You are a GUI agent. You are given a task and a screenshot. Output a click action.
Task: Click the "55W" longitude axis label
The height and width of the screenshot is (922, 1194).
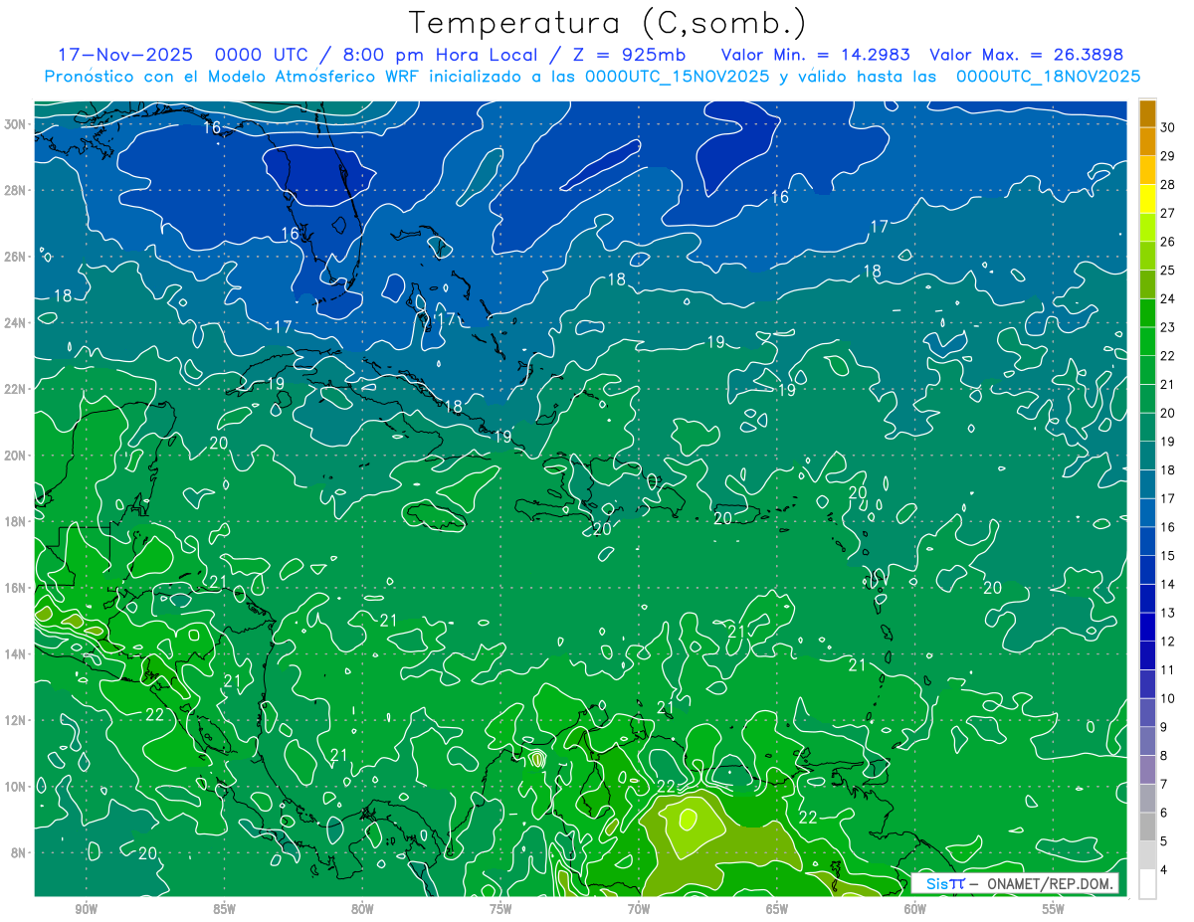pos(1053,909)
